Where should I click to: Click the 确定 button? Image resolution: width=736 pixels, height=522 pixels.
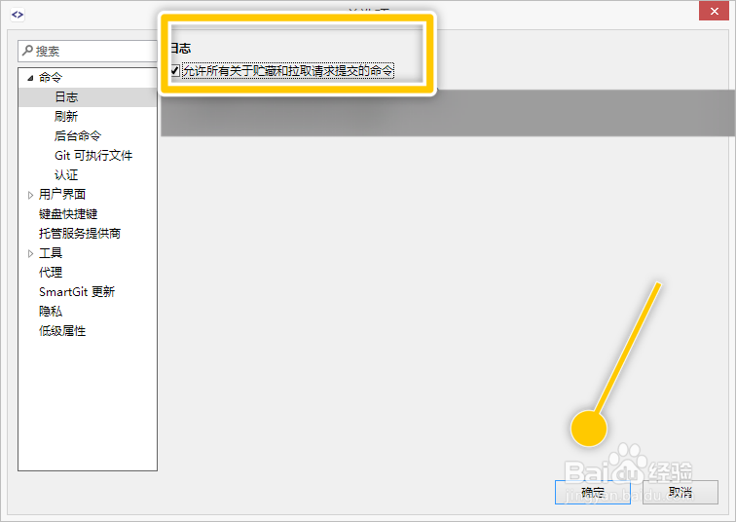click(x=592, y=493)
